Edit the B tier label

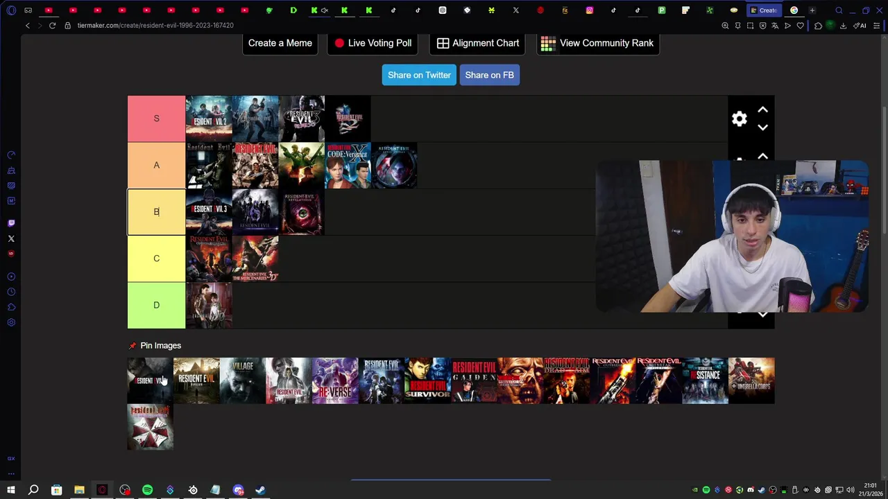pyautogui.click(x=156, y=212)
